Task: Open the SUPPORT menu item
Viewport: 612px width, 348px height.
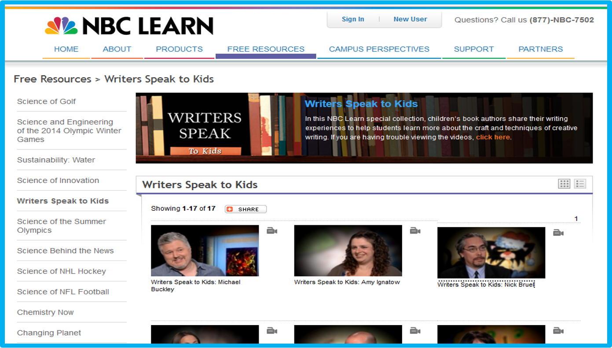Action: click(x=474, y=49)
